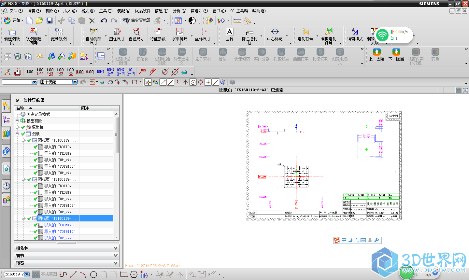Toggle the arc center snap point button
Viewport: 469px width, 280px height.
tap(193, 82)
